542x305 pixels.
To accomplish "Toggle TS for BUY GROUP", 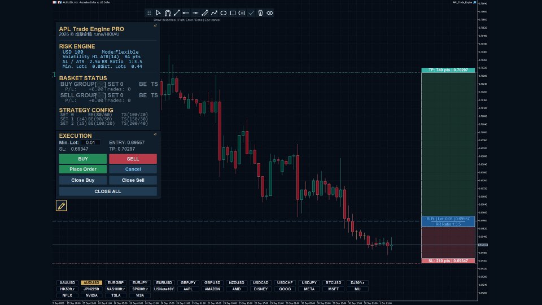I will (155, 84).
